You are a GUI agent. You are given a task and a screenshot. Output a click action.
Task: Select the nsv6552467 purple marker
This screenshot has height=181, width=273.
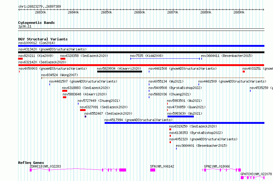[85, 116]
